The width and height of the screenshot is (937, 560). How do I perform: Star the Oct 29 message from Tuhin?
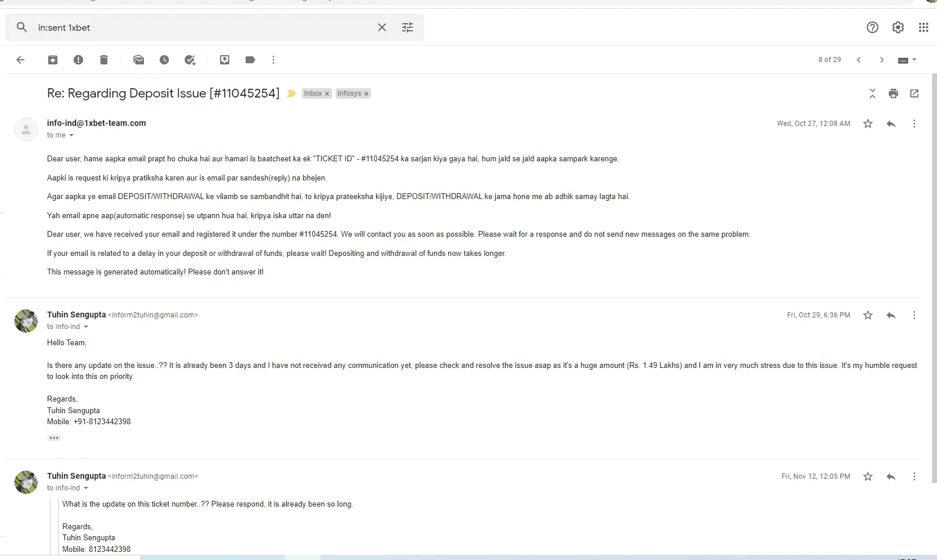(868, 315)
